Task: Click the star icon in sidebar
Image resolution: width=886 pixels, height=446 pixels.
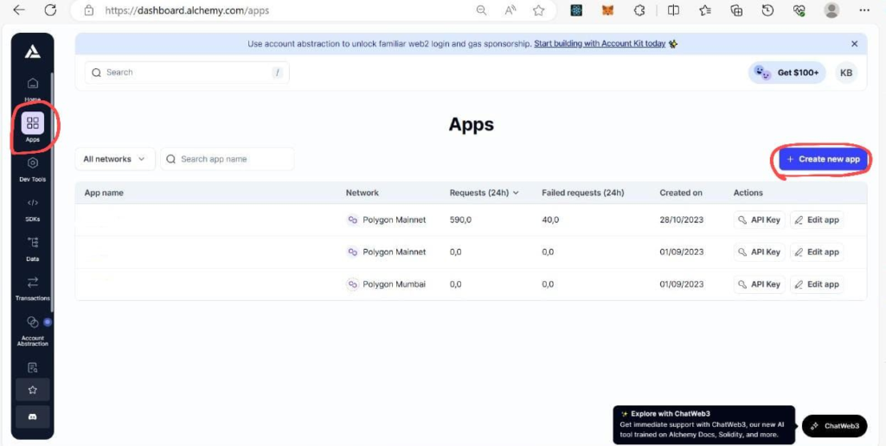Action: tap(33, 390)
